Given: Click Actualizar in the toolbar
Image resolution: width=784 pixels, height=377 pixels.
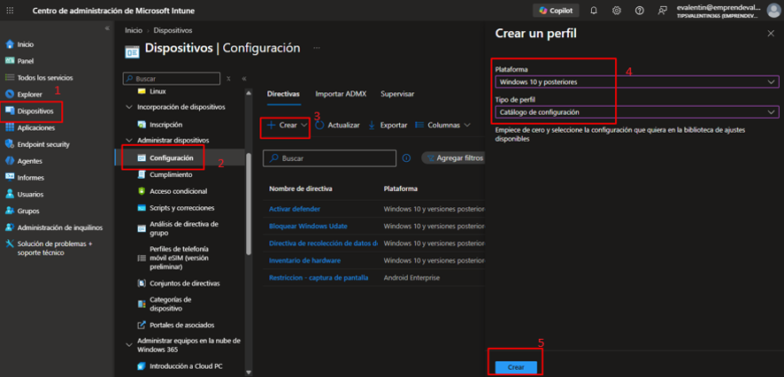Looking at the screenshot, I should pos(338,125).
